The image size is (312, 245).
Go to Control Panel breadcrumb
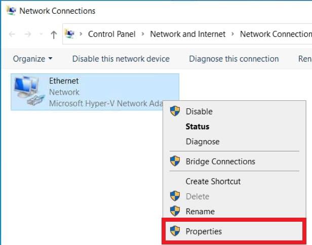point(111,34)
